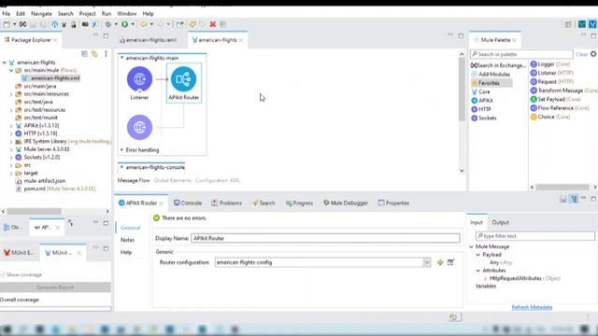Open the Run dropdown arrow in toolbar
The width and height of the screenshot is (598, 336).
click(x=133, y=24)
